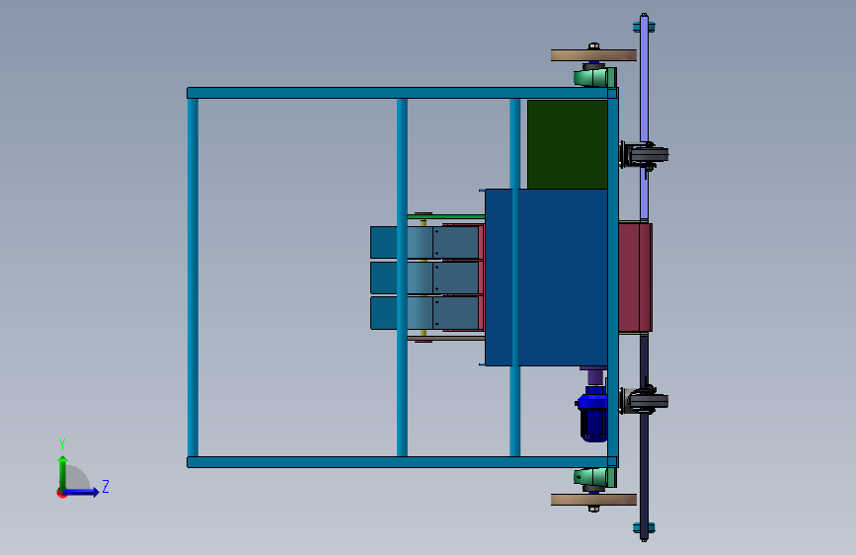Select the maroon box on right side

635,277
